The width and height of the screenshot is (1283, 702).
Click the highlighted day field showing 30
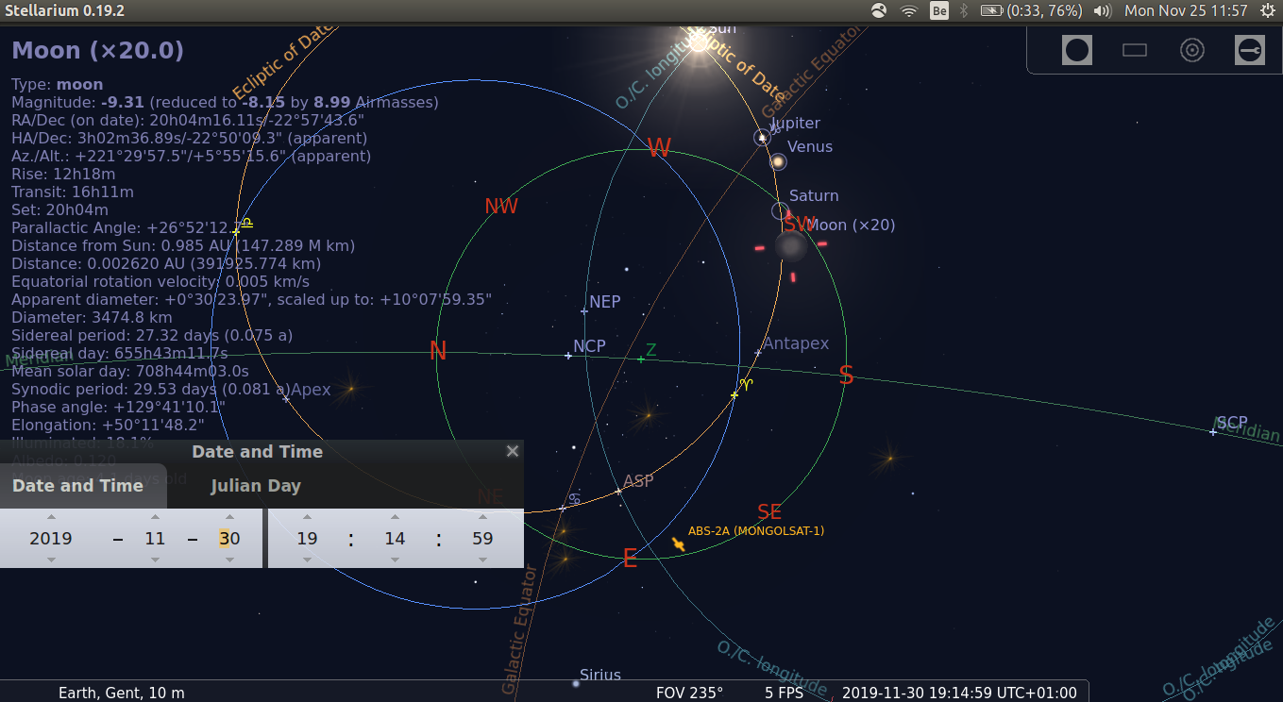point(228,539)
